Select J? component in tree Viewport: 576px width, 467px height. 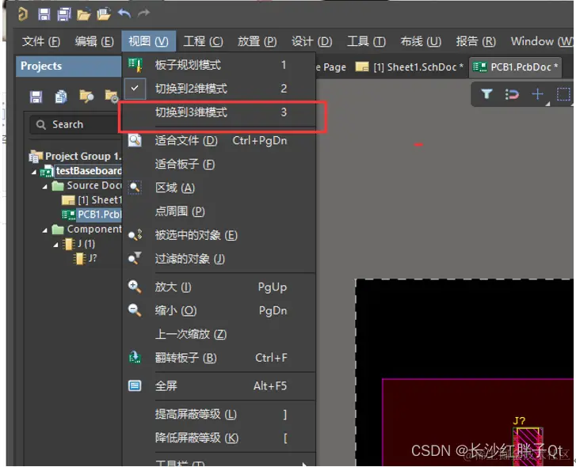[x=86, y=258]
